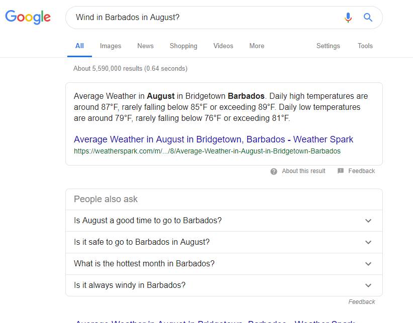
Task: Open Weather Spark Average Weather in August link
Action: pyautogui.click(x=214, y=139)
